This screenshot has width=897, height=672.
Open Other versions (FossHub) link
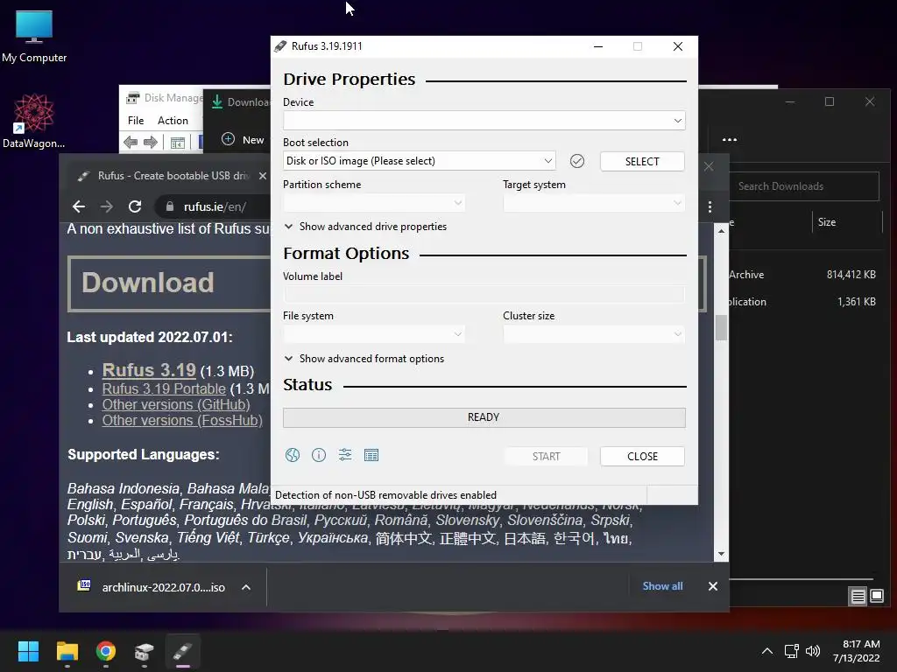click(x=182, y=421)
